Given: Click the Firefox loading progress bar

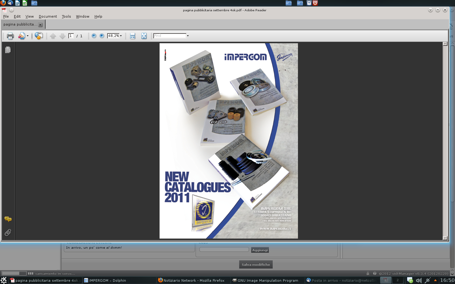Looking at the screenshot, I should (x=14, y=273).
